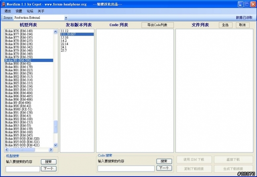Click the Navifirm app icon in title bar

[3, 4]
